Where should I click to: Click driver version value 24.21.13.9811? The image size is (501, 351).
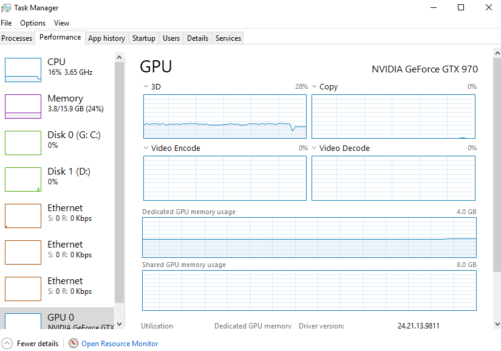click(418, 325)
